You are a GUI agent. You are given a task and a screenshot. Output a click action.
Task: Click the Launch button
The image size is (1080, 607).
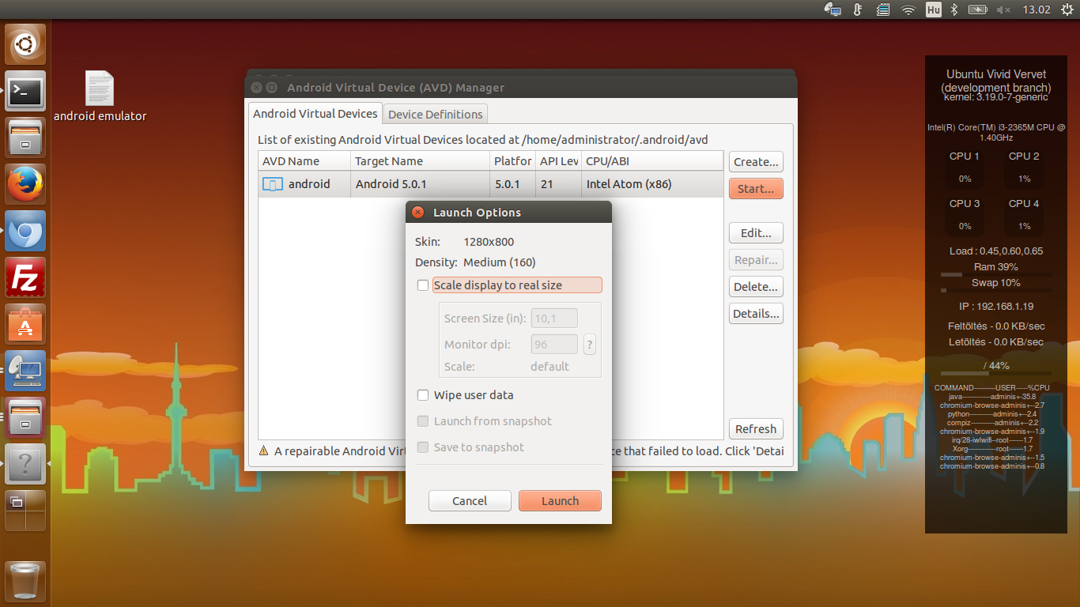point(560,501)
